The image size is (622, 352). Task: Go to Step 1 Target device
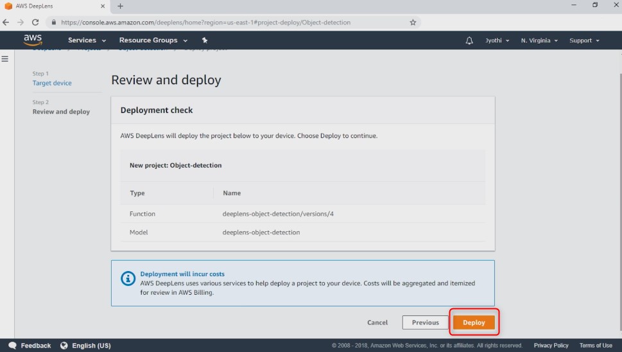click(x=52, y=83)
